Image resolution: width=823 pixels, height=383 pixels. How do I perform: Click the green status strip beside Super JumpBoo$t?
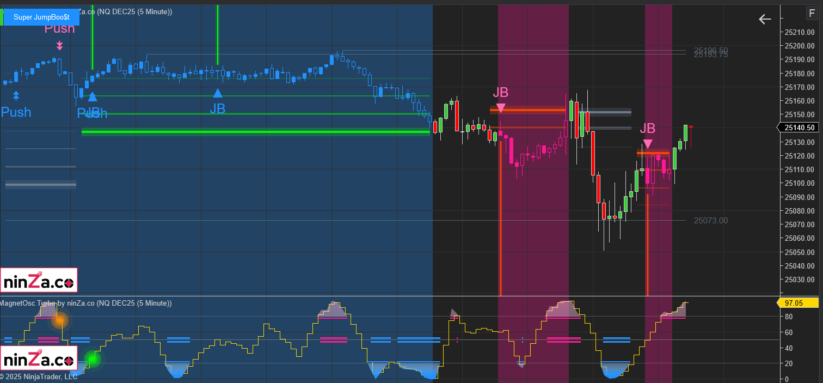[2, 17]
